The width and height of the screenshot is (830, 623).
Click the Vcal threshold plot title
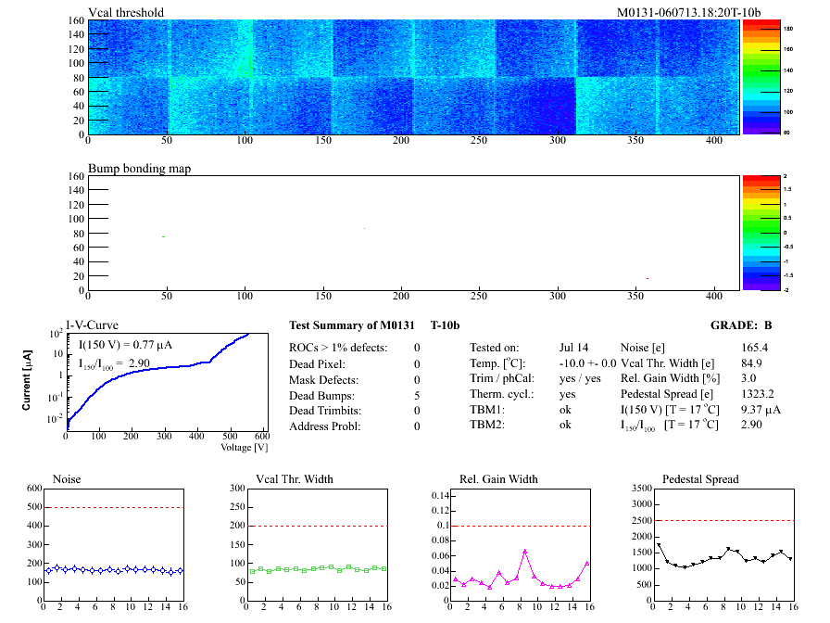coord(126,12)
